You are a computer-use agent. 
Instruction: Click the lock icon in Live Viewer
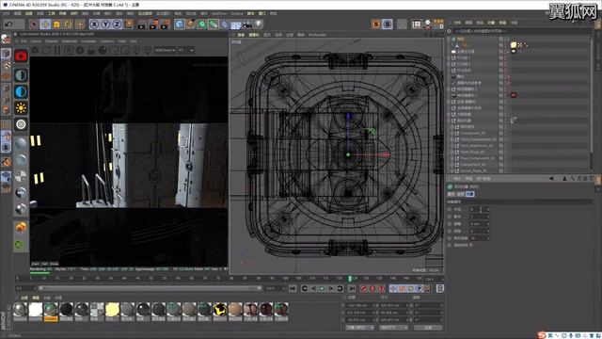[x=91, y=50]
